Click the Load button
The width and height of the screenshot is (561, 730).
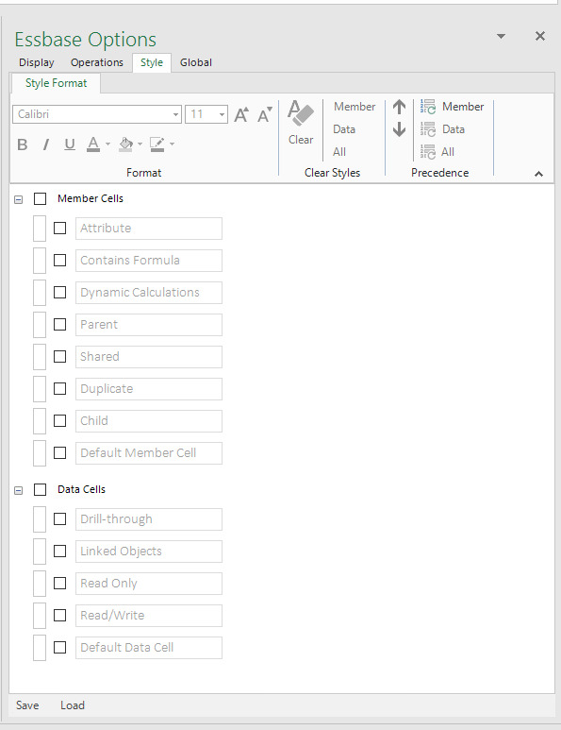[73, 705]
